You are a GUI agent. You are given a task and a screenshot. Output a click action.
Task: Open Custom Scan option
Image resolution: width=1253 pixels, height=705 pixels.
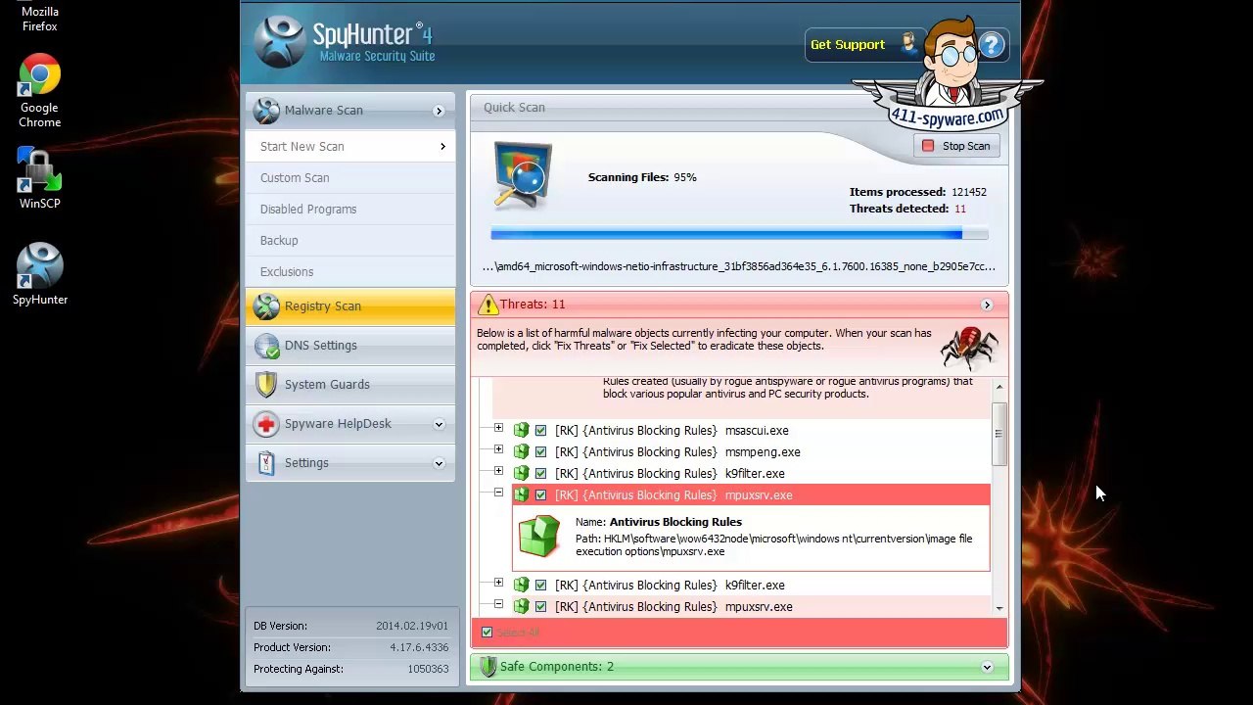350,178
